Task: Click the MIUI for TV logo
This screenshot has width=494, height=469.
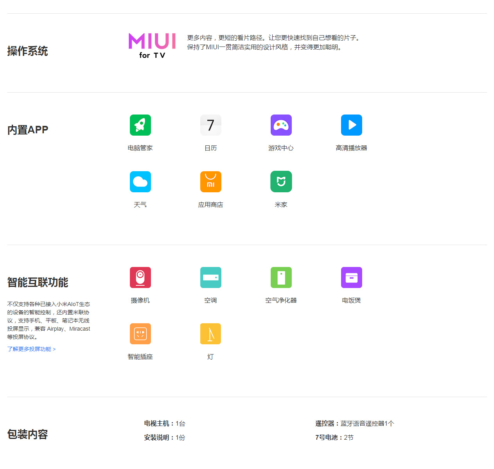Action: tap(152, 46)
